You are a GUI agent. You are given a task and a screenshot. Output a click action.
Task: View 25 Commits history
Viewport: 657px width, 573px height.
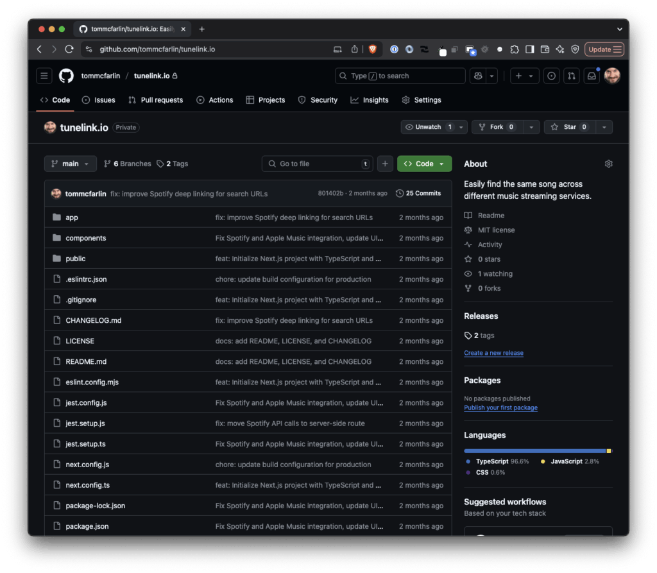[418, 193]
